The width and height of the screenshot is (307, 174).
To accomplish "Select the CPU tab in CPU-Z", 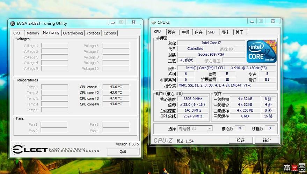I will (x=157, y=32).
